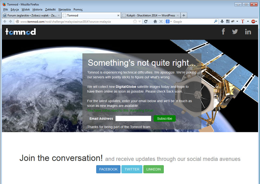Reload the page with the refresh icon
The image size is (260, 184).
point(146,21)
